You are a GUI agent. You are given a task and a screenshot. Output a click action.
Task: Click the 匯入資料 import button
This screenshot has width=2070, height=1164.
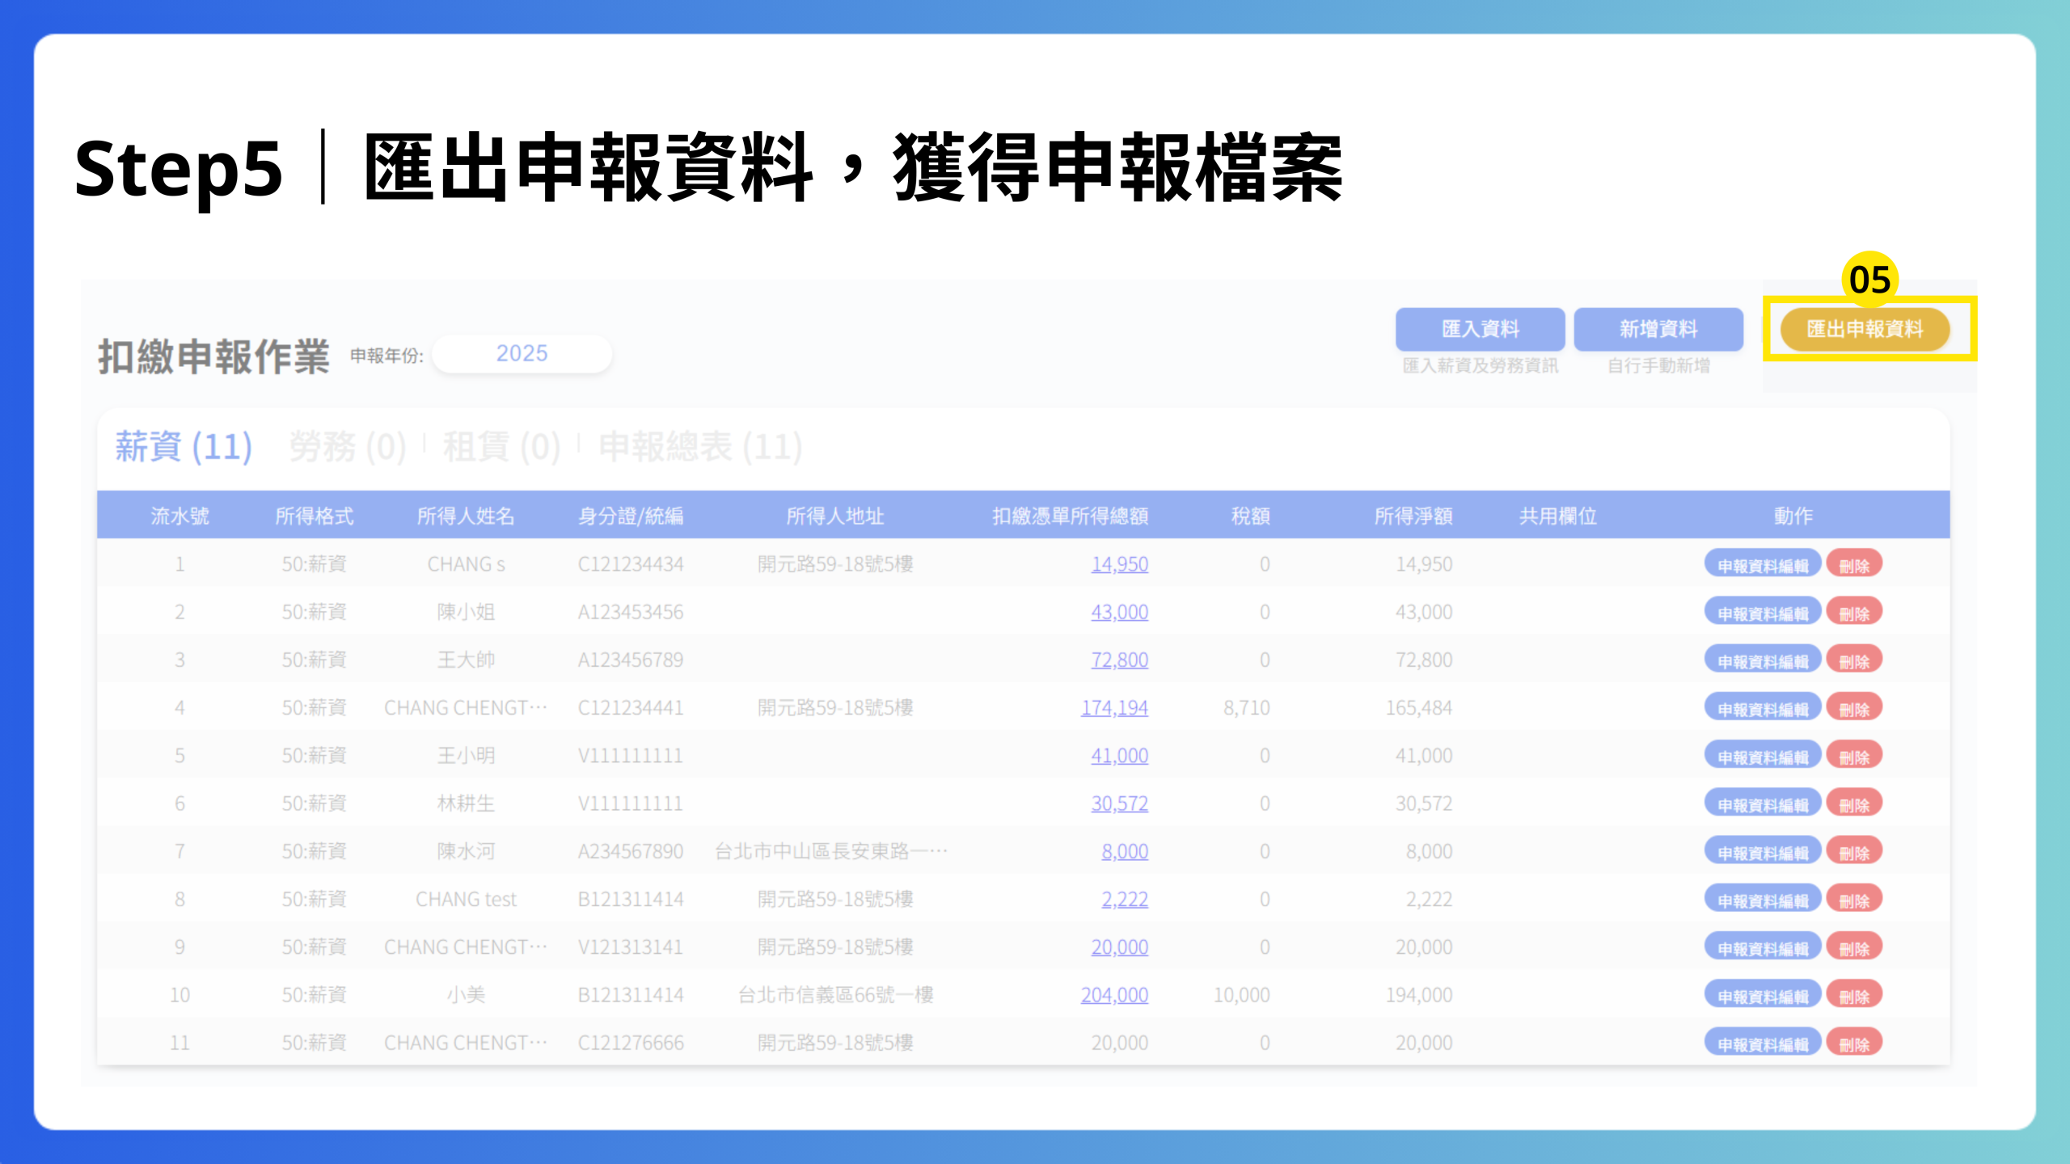(x=1480, y=329)
